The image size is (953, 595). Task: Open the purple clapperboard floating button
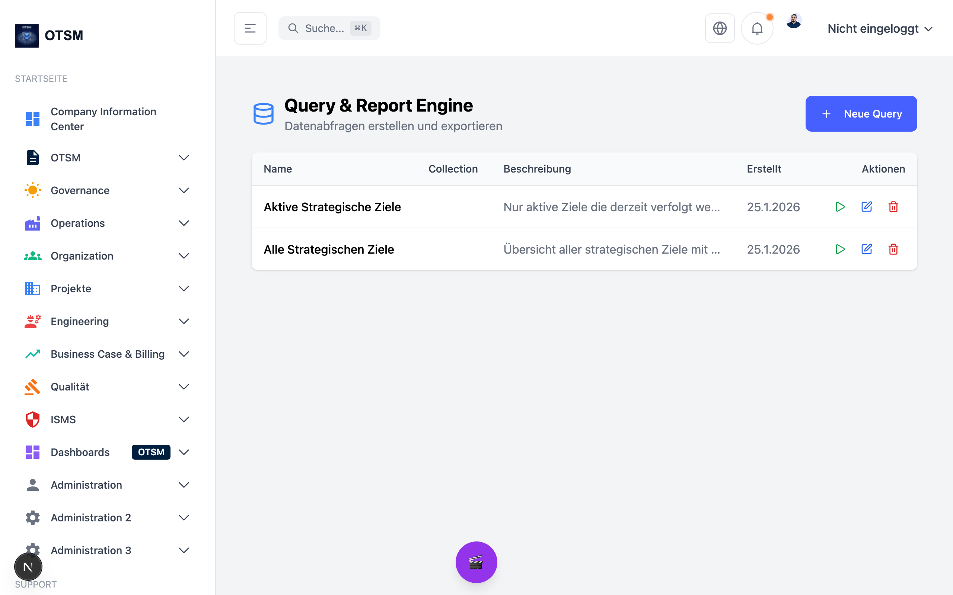[476, 562]
